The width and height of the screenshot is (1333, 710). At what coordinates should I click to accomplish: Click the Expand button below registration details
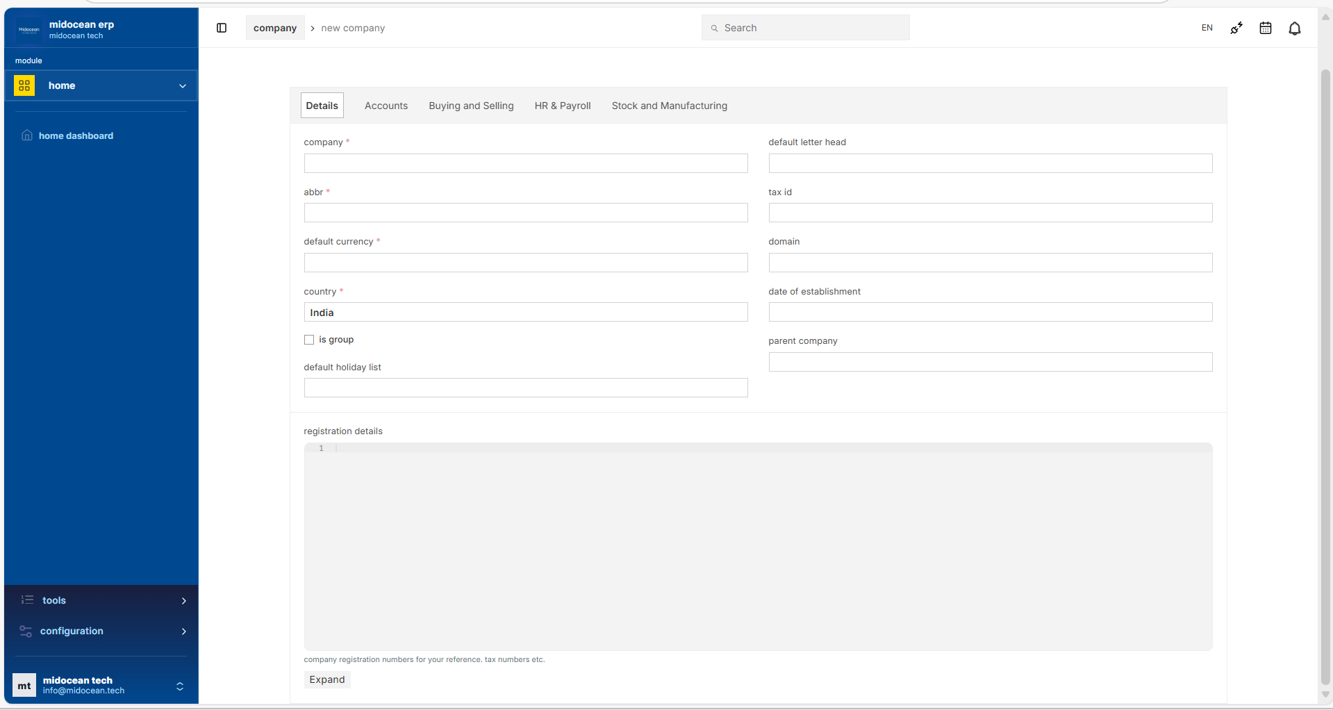click(327, 679)
